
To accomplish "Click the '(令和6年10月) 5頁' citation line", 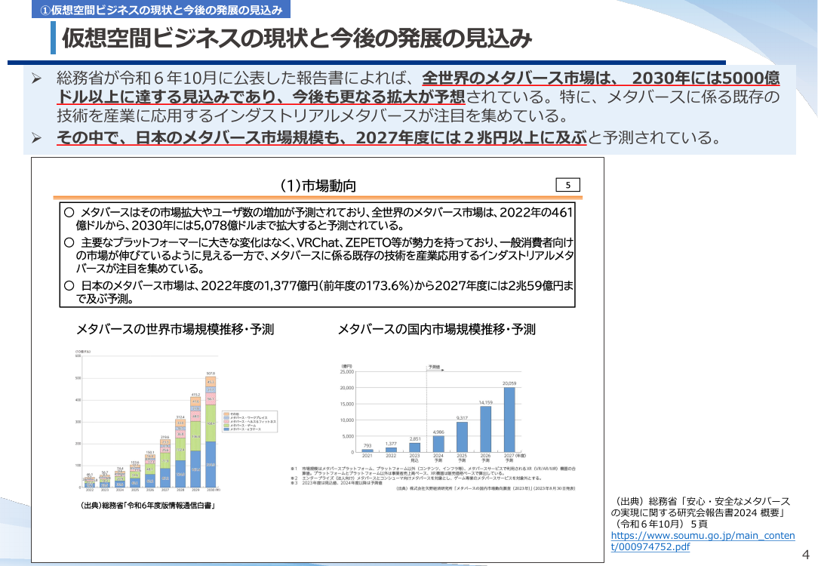I will tap(660, 524).
